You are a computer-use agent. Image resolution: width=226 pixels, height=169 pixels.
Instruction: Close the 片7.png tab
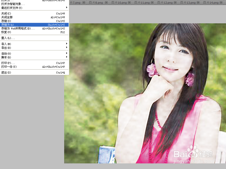(84, 3)
